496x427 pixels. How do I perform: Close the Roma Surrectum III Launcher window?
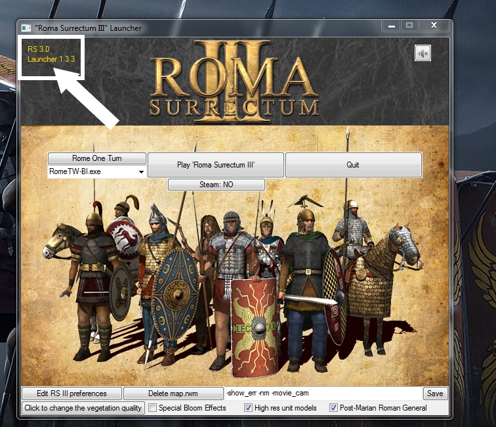[x=434, y=26]
